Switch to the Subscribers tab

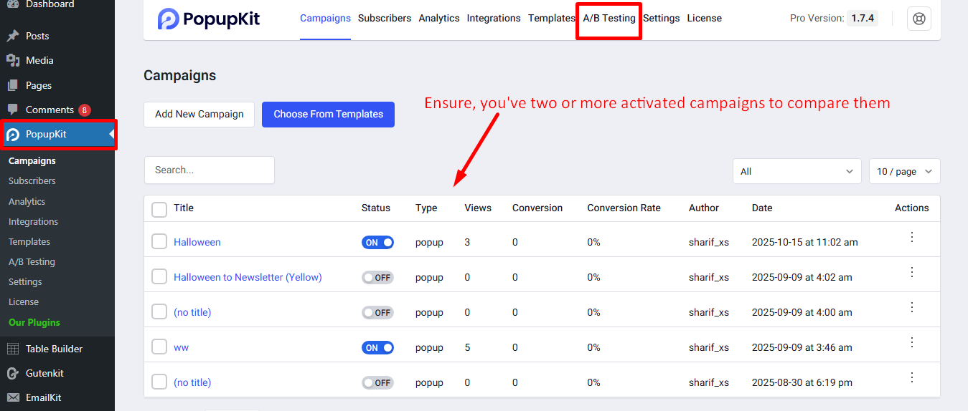[385, 18]
